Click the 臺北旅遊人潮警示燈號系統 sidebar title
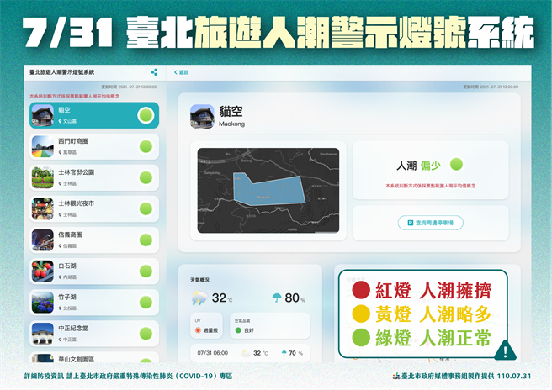This screenshot has height=390, width=552. (62, 72)
